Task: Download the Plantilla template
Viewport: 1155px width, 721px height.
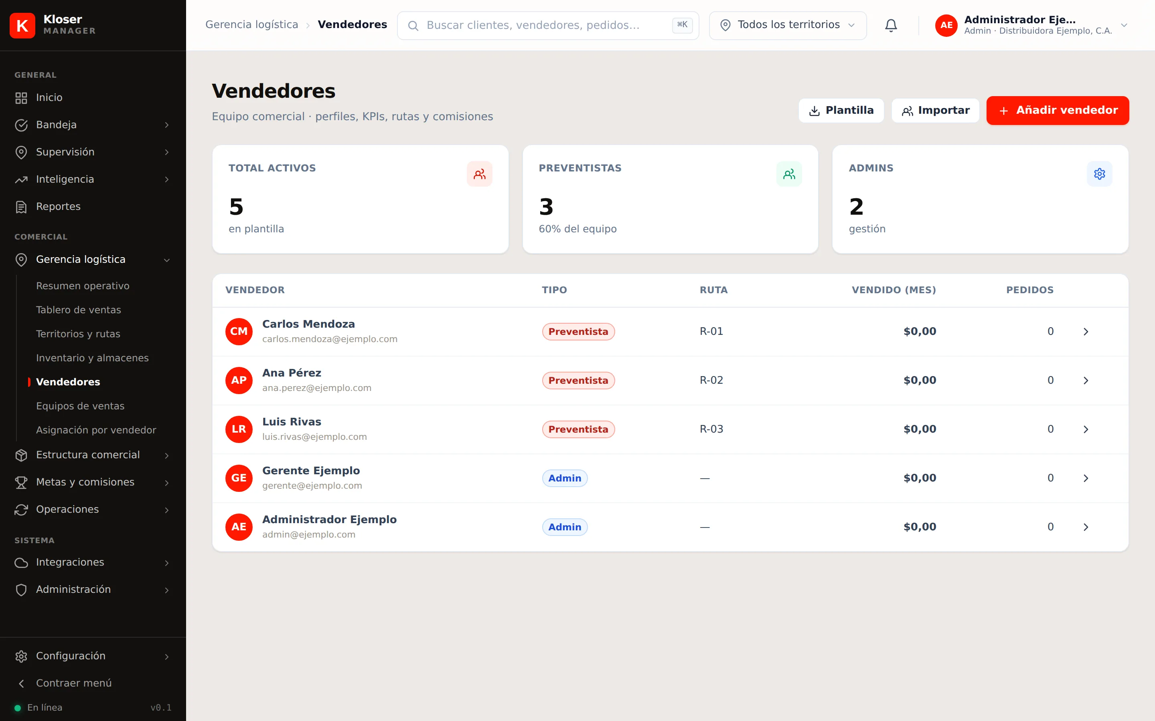Action: [x=841, y=111]
